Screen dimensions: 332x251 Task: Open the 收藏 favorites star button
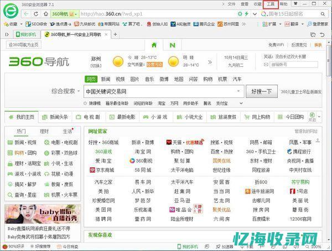point(11,24)
